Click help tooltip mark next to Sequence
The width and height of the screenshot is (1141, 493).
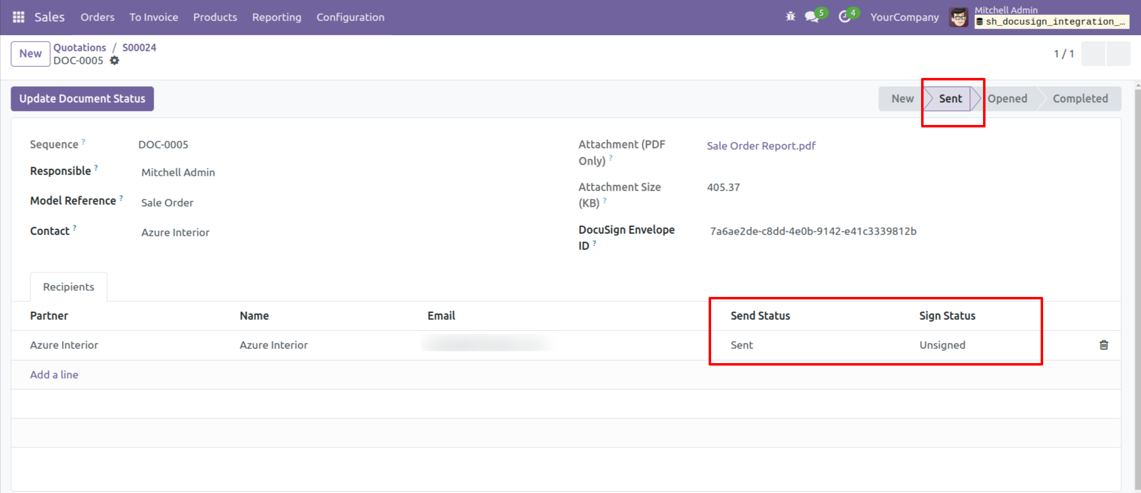[x=84, y=142]
